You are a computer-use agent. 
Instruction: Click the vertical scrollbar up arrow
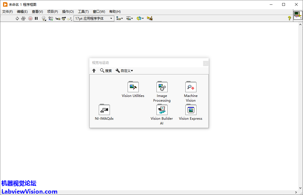(300, 24)
